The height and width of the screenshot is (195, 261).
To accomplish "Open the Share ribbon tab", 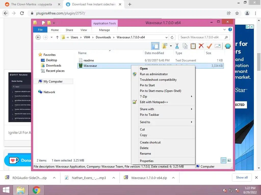I will [69, 30].
